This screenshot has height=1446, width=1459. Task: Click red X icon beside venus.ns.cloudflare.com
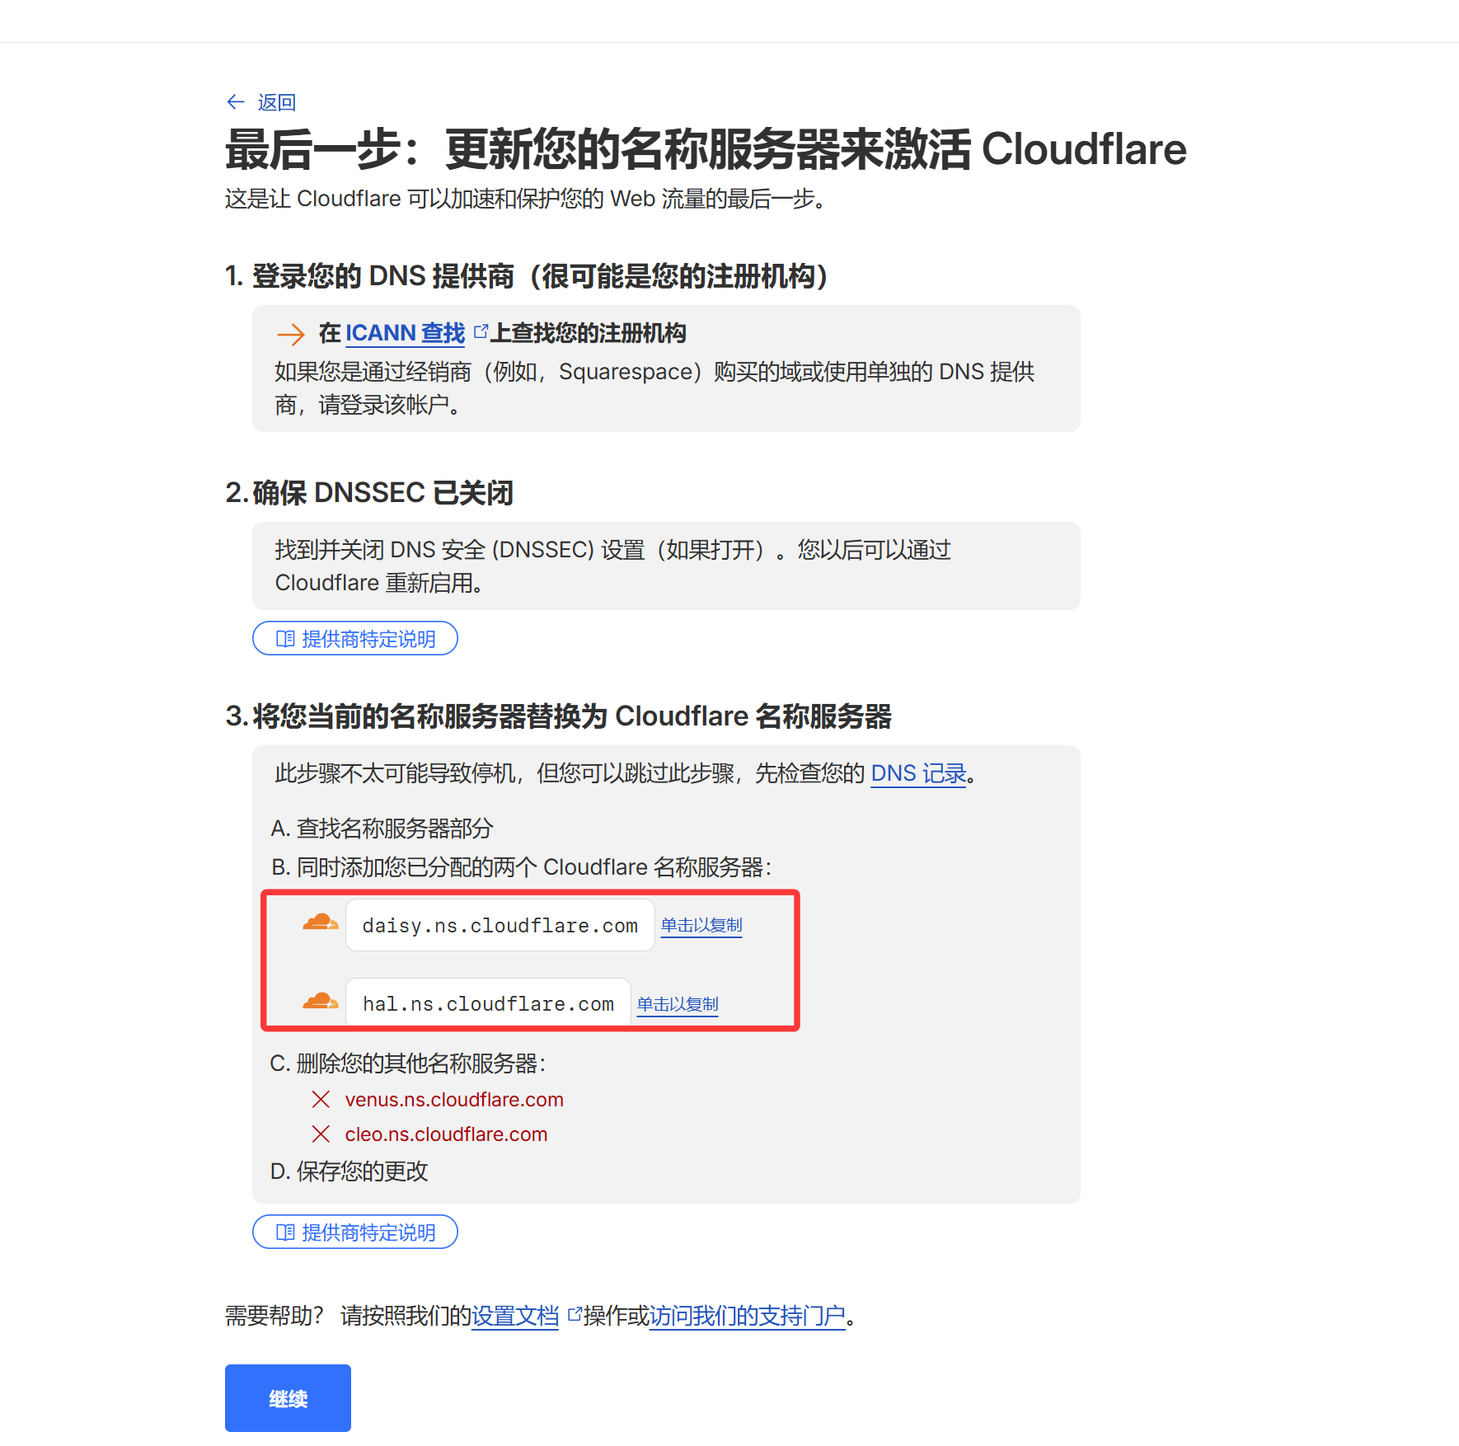pos(321,1099)
